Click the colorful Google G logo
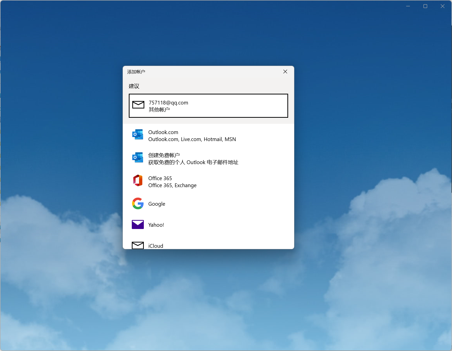Viewport: 452px width, 351px height. click(x=138, y=203)
